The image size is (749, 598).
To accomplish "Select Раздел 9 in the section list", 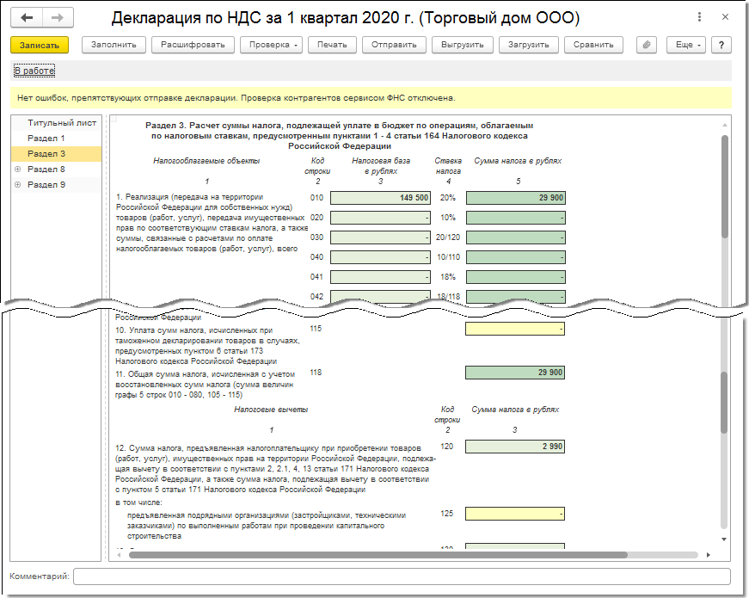I will click(46, 184).
